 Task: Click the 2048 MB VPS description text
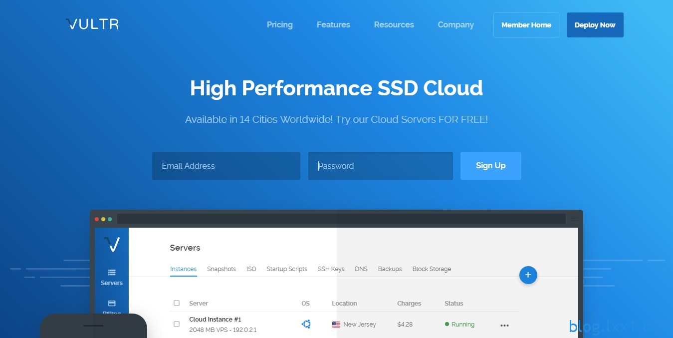[x=223, y=330]
